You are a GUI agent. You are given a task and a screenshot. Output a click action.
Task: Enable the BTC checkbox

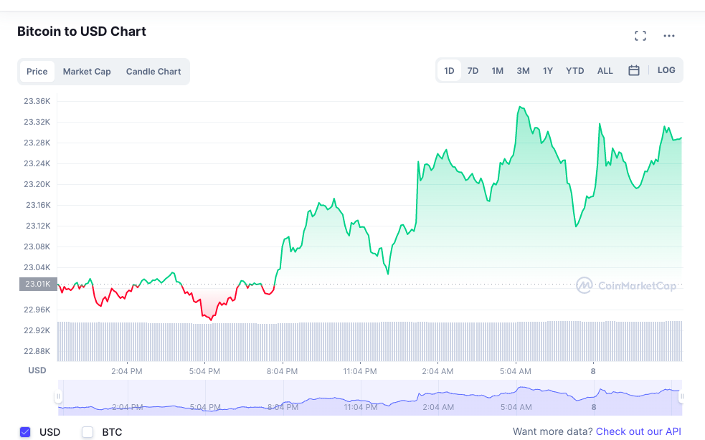[87, 432]
